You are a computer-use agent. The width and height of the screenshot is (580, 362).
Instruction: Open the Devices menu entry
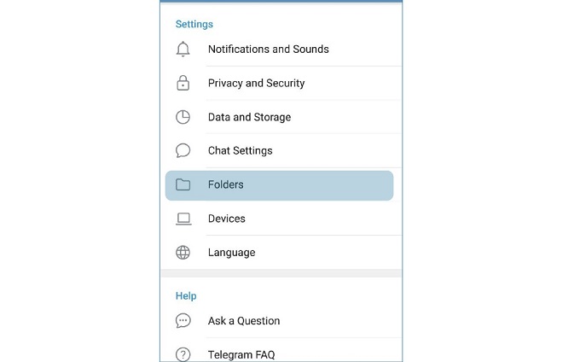click(x=281, y=219)
